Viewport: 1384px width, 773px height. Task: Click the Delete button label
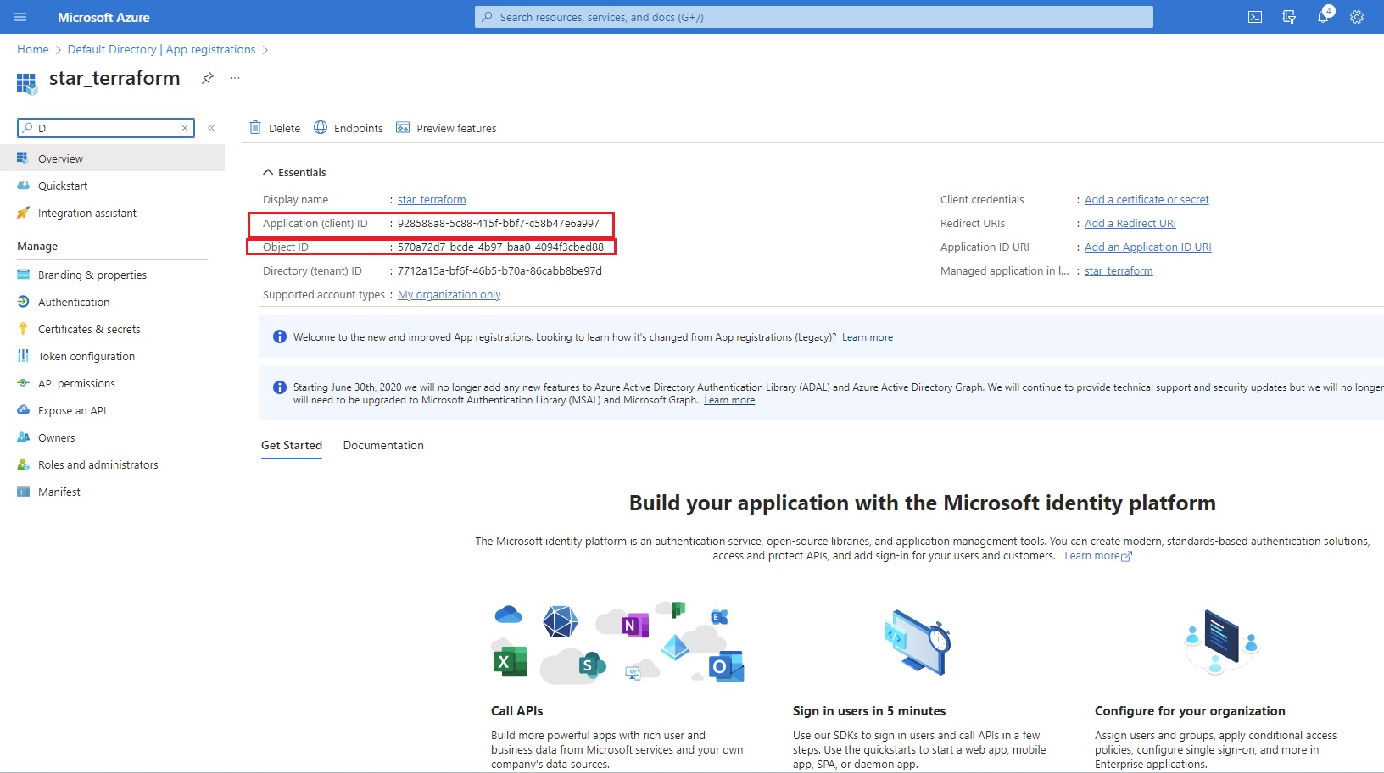tap(284, 128)
